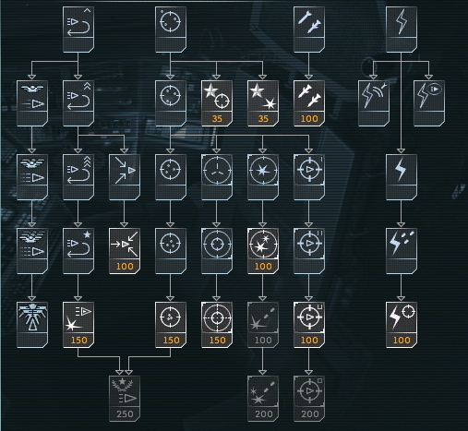Select the large winged ship emblem skill
Viewport: 468px width, 431px height.
[x=32, y=325]
